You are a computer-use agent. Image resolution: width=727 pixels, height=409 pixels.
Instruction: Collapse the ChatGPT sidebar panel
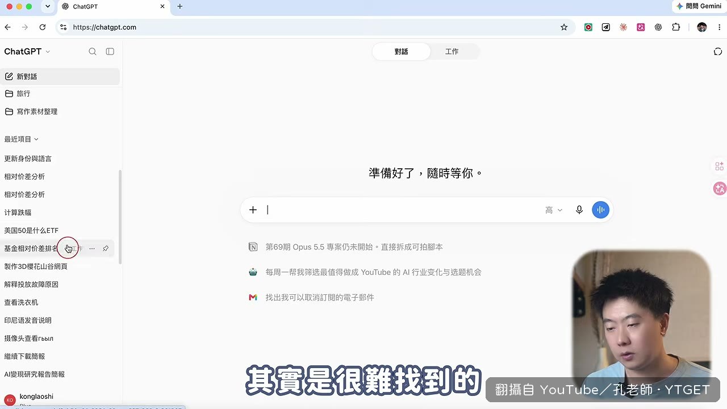click(x=110, y=52)
